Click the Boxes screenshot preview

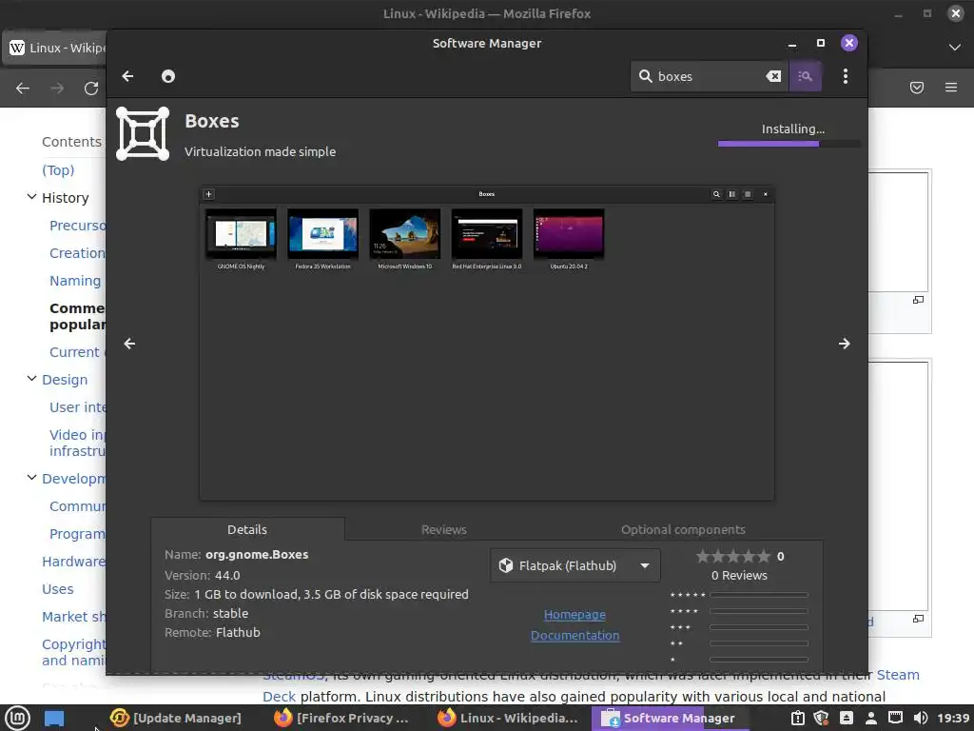tap(486, 343)
